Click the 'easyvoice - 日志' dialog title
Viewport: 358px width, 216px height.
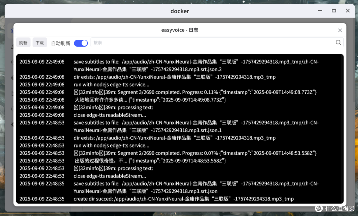point(180,30)
